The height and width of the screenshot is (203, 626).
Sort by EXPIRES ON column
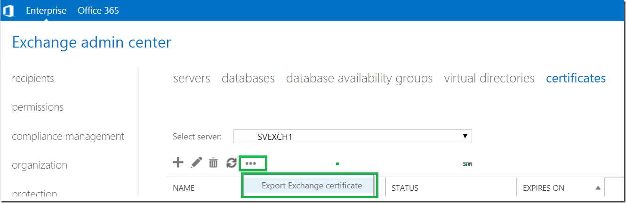[x=544, y=188]
